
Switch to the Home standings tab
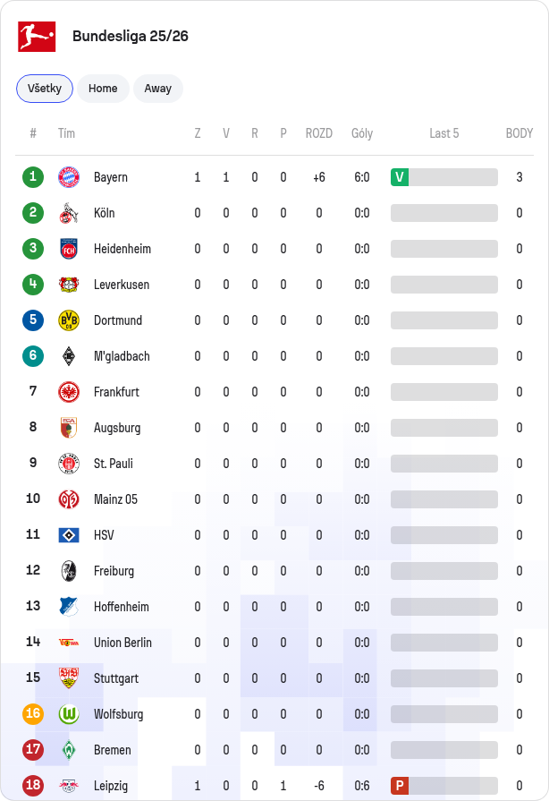(103, 89)
